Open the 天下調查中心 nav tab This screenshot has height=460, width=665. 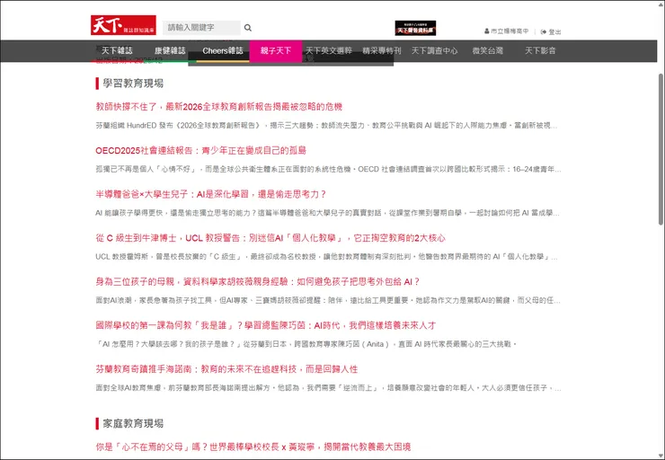pyautogui.click(x=435, y=51)
